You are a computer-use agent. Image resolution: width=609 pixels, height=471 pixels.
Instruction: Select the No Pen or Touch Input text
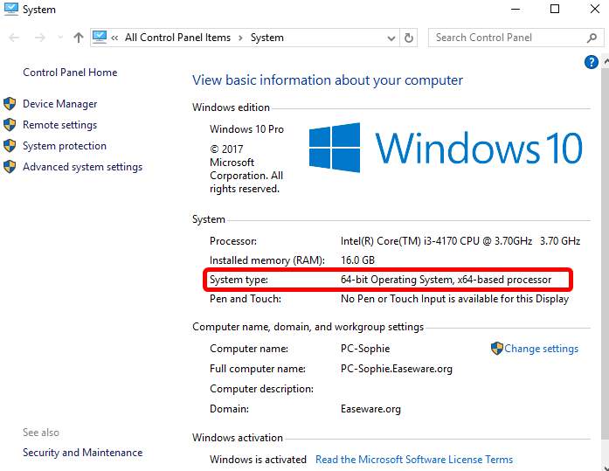pos(454,299)
